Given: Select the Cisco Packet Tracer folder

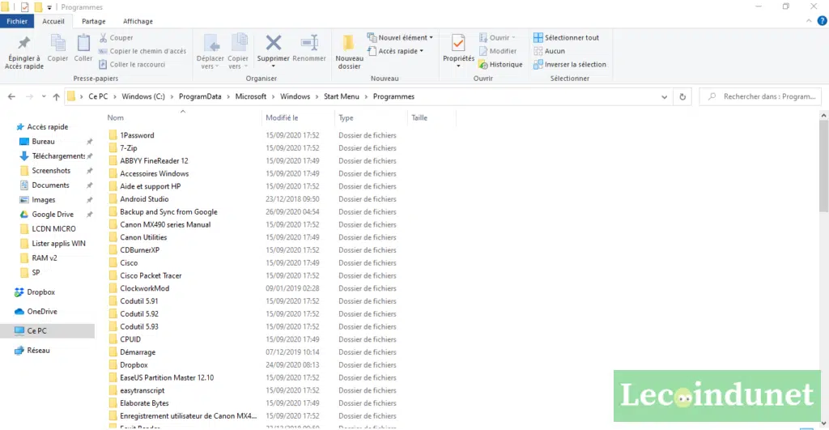Looking at the screenshot, I should click(x=150, y=275).
